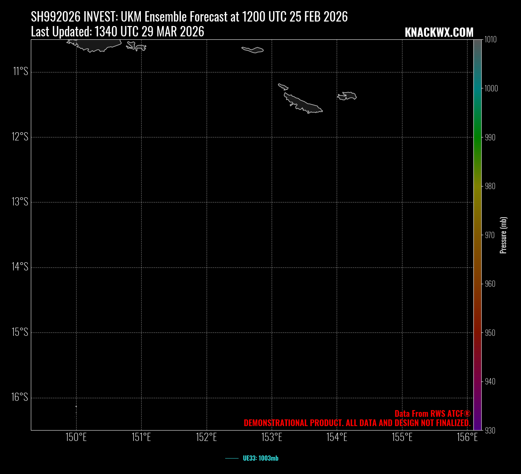The width and height of the screenshot is (521, 474).
Task: Click the large landmass at the top-left map edge
Action: pos(97,45)
